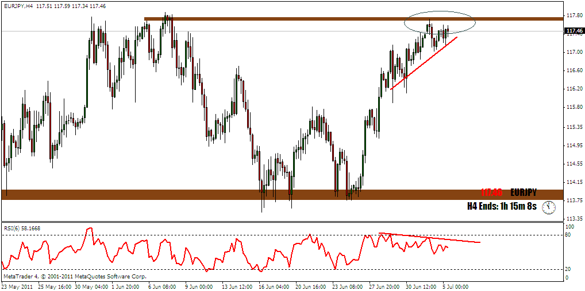Select the red descending trendline on RSI
The width and height of the screenshot is (585, 291).
(x=429, y=238)
